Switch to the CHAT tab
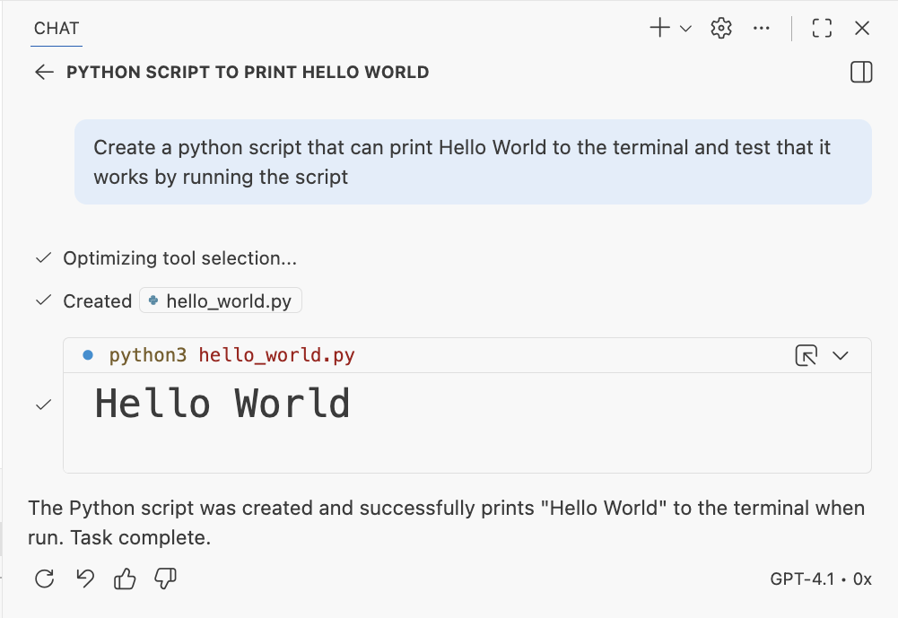The height and width of the screenshot is (618, 898). pyautogui.click(x=57, y=29)
